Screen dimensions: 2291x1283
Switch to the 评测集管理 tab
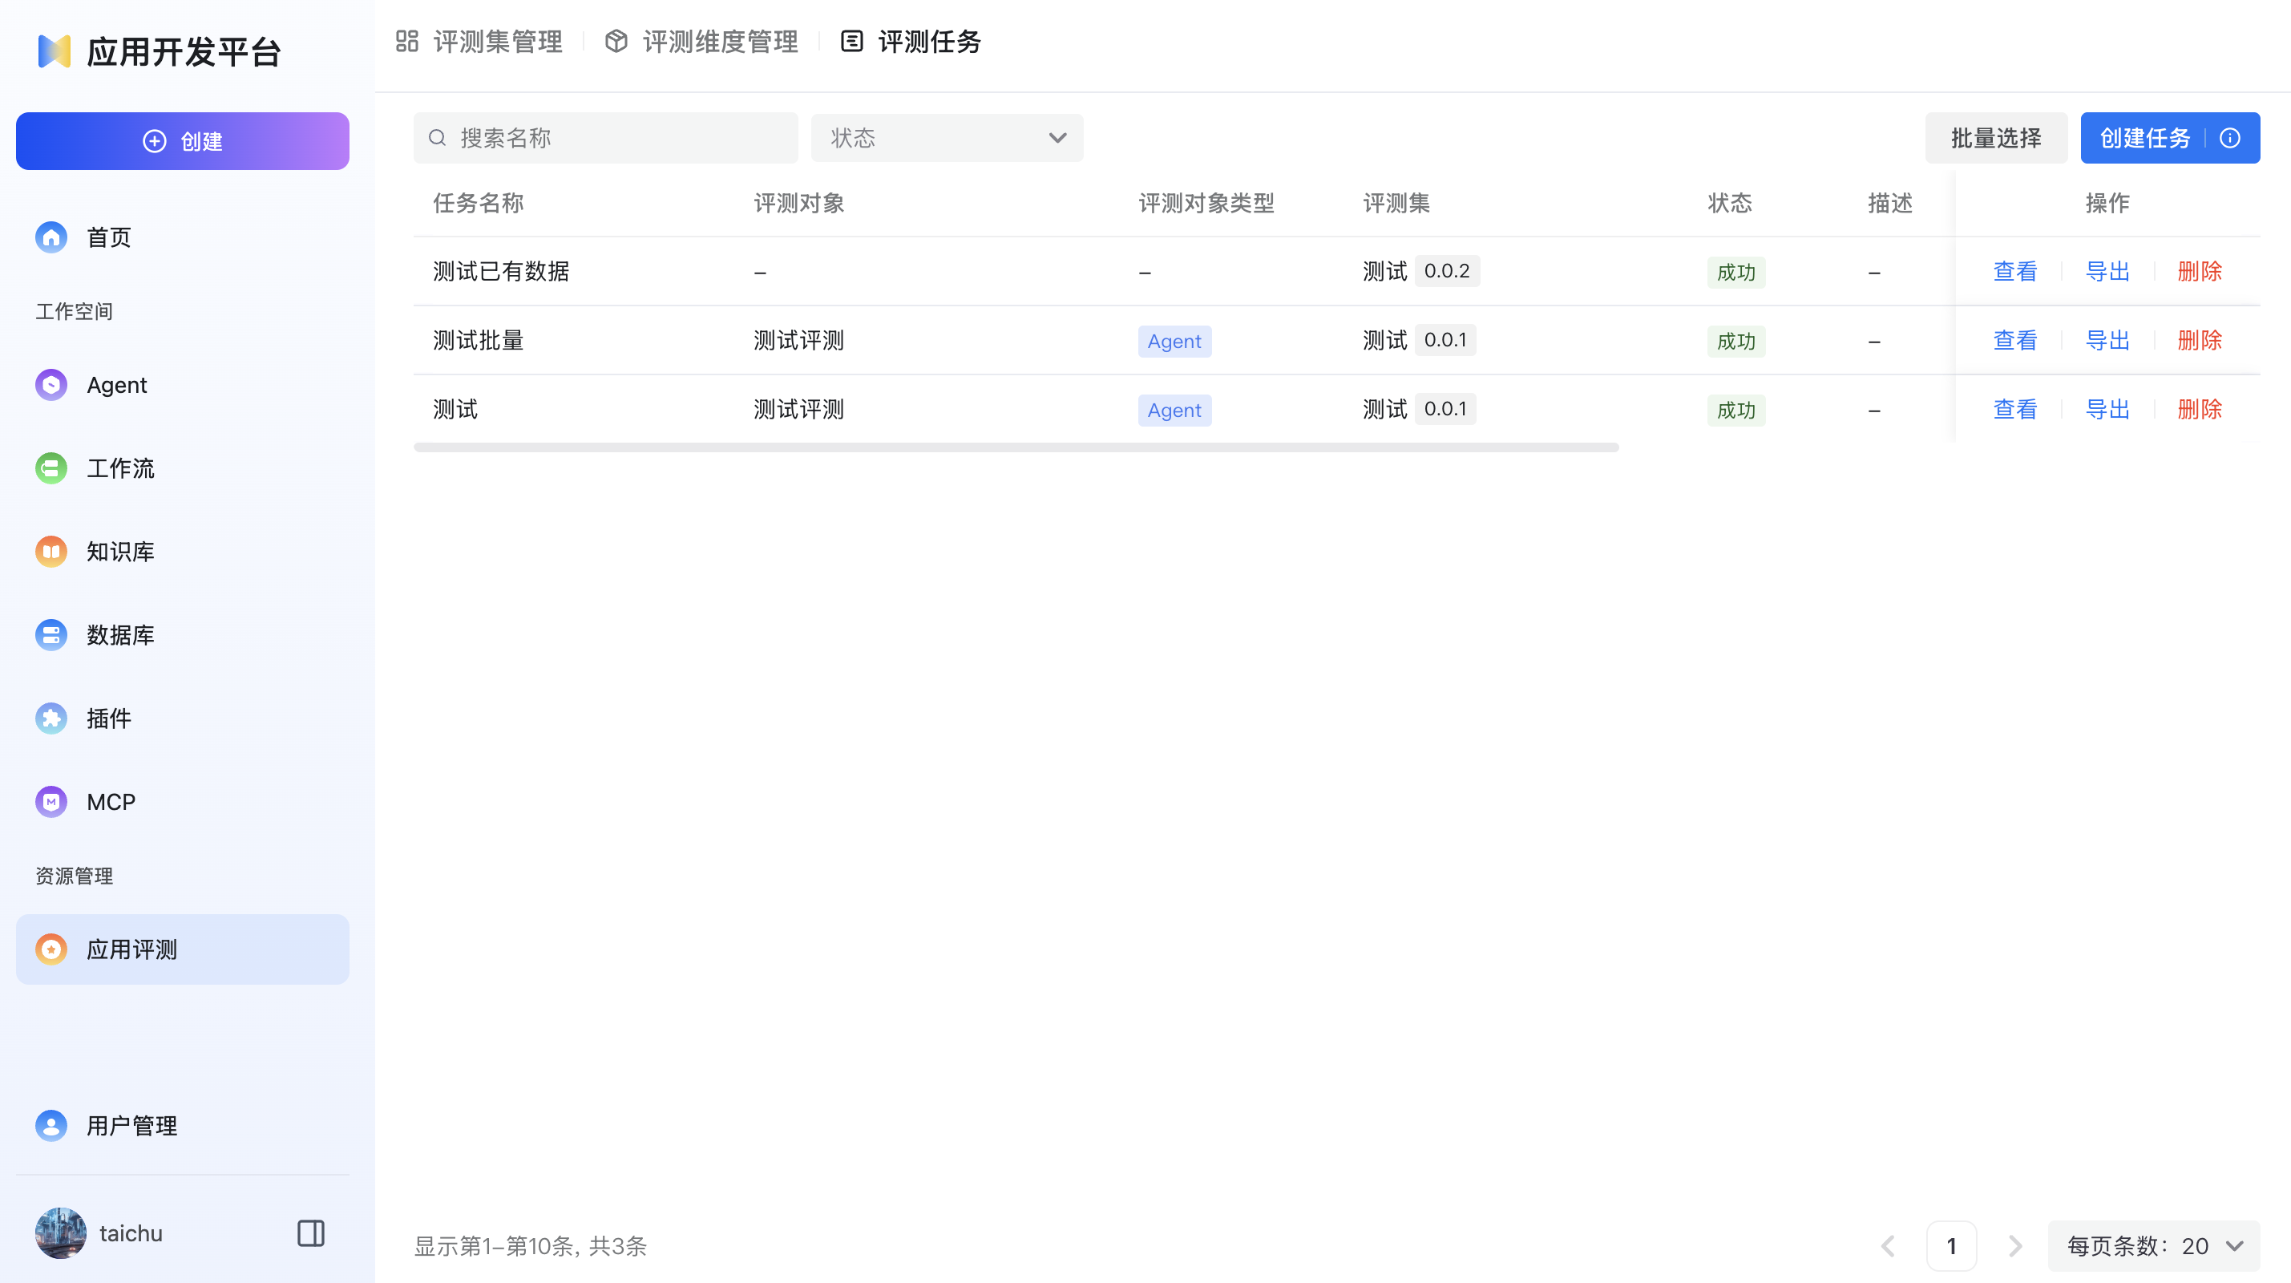click(497, 42)
